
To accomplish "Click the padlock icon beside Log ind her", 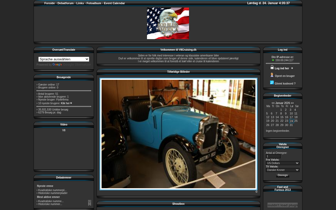I will 272,67.
